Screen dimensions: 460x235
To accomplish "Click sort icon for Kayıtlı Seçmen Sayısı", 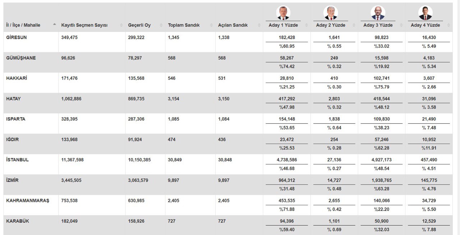I will point(121,25).
